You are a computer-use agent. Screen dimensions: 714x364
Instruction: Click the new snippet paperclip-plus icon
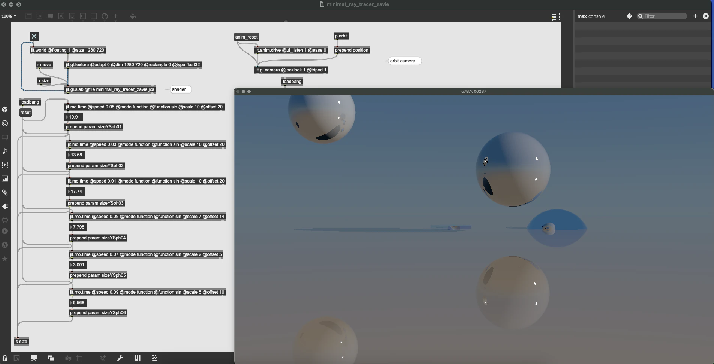pos(102,358)
